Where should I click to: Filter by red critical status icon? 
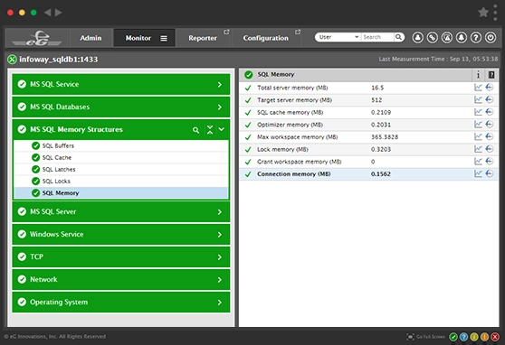[x=495, y=337]
